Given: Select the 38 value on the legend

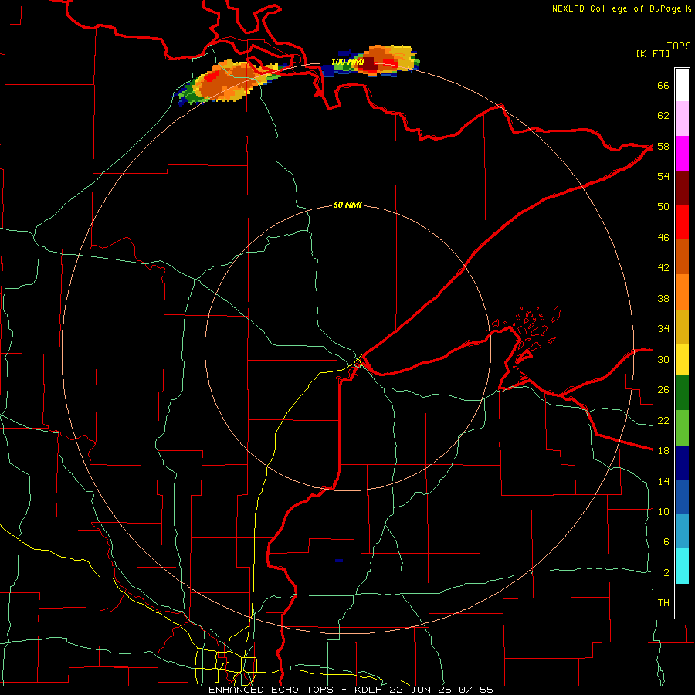Looking at the screenshot, I should [x=663, y=298].
